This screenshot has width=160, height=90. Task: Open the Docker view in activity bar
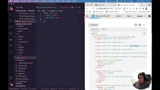(x=11, y=39)
